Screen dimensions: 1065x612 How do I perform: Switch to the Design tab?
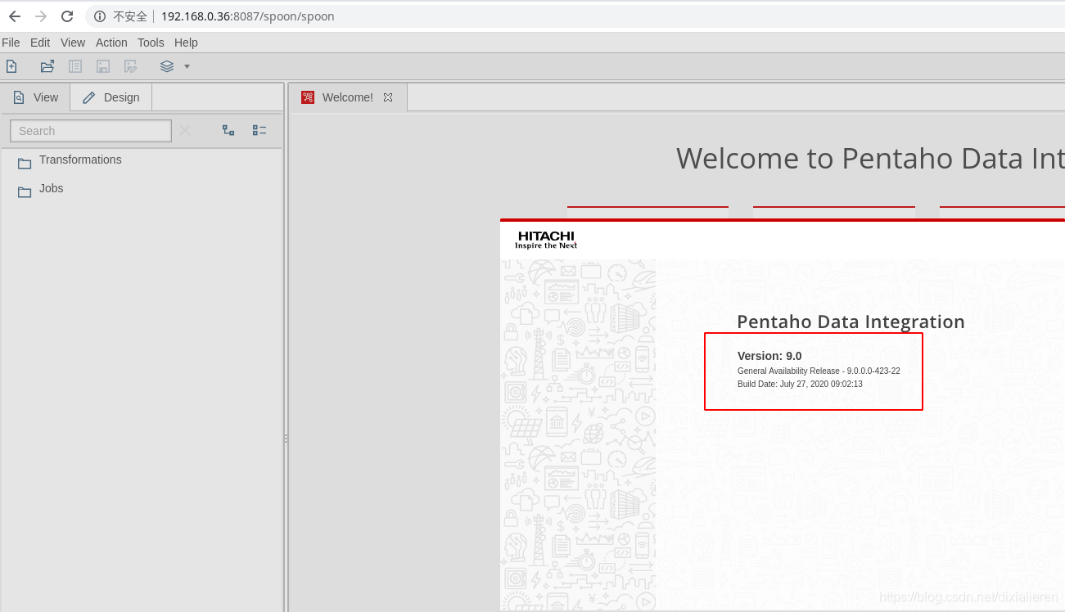111,97
